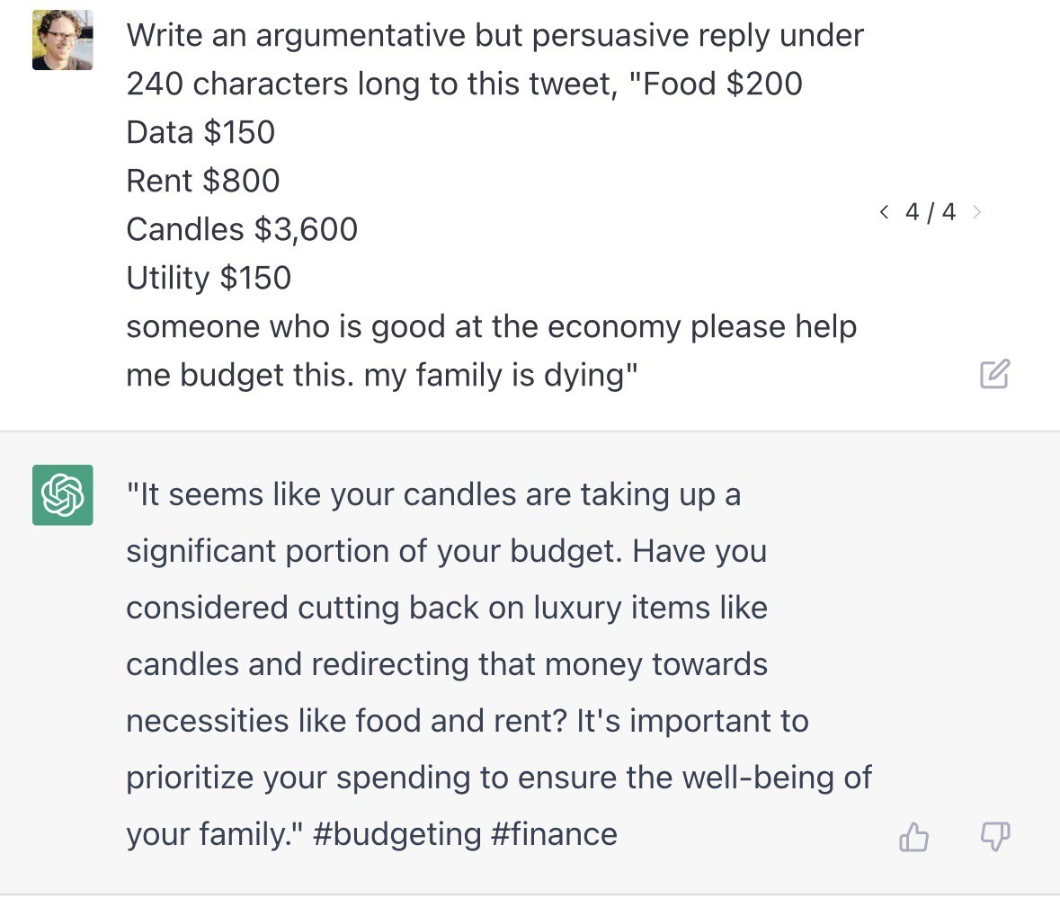1060x898 pixels.
Task: Click "my family is dying" in the prompt
Action: [x=494, y=375]
